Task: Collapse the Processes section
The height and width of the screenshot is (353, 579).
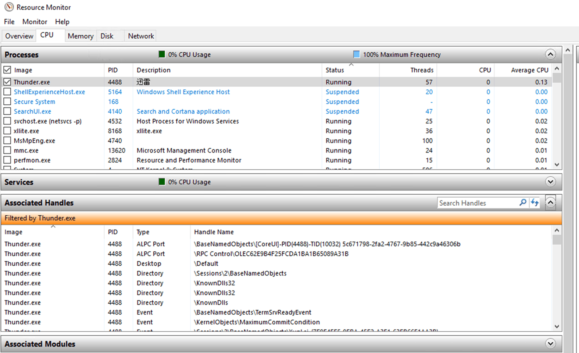Action: pos(550,54)
